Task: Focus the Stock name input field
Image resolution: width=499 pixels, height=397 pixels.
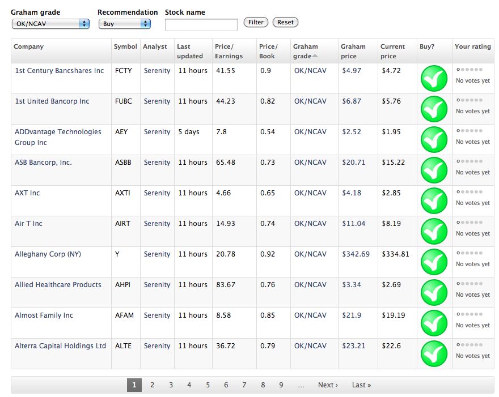Action: (201, 24)
